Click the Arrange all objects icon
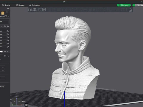Screen dimensions: 143x107 pyautogui.click(x=44, y=10)
